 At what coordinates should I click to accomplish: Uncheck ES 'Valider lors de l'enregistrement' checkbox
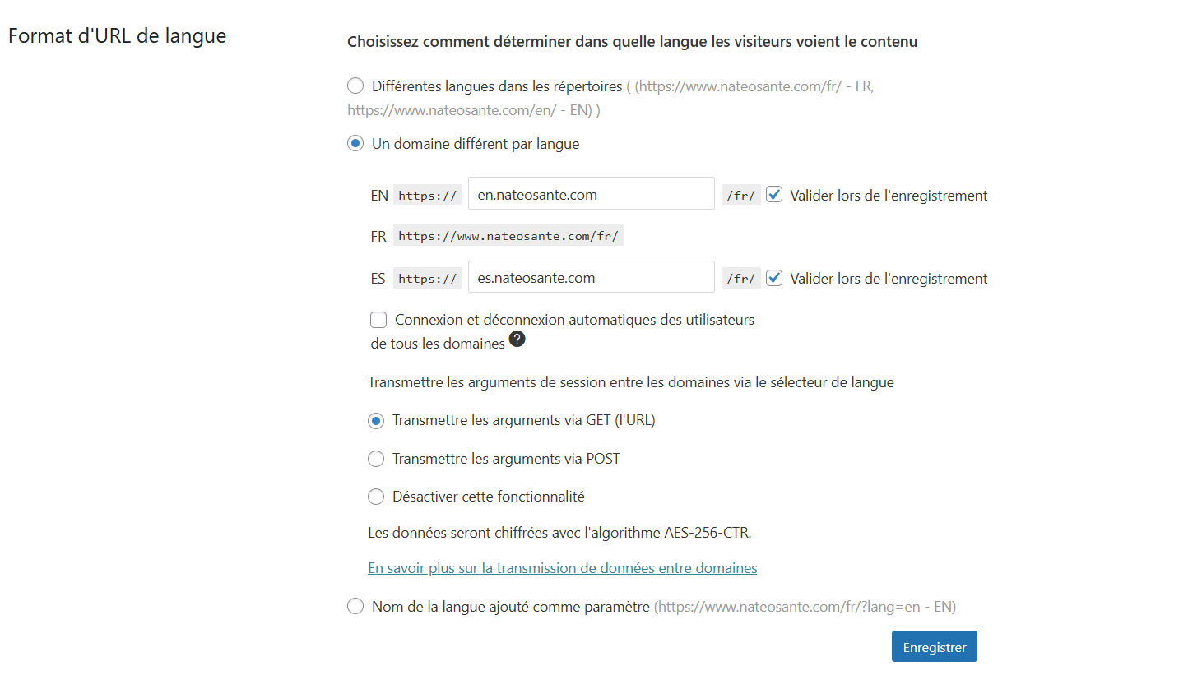pyautogui.click(x=774, y=278)
